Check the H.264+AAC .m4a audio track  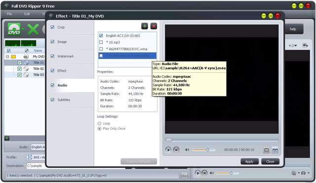(x=101, y=56)
